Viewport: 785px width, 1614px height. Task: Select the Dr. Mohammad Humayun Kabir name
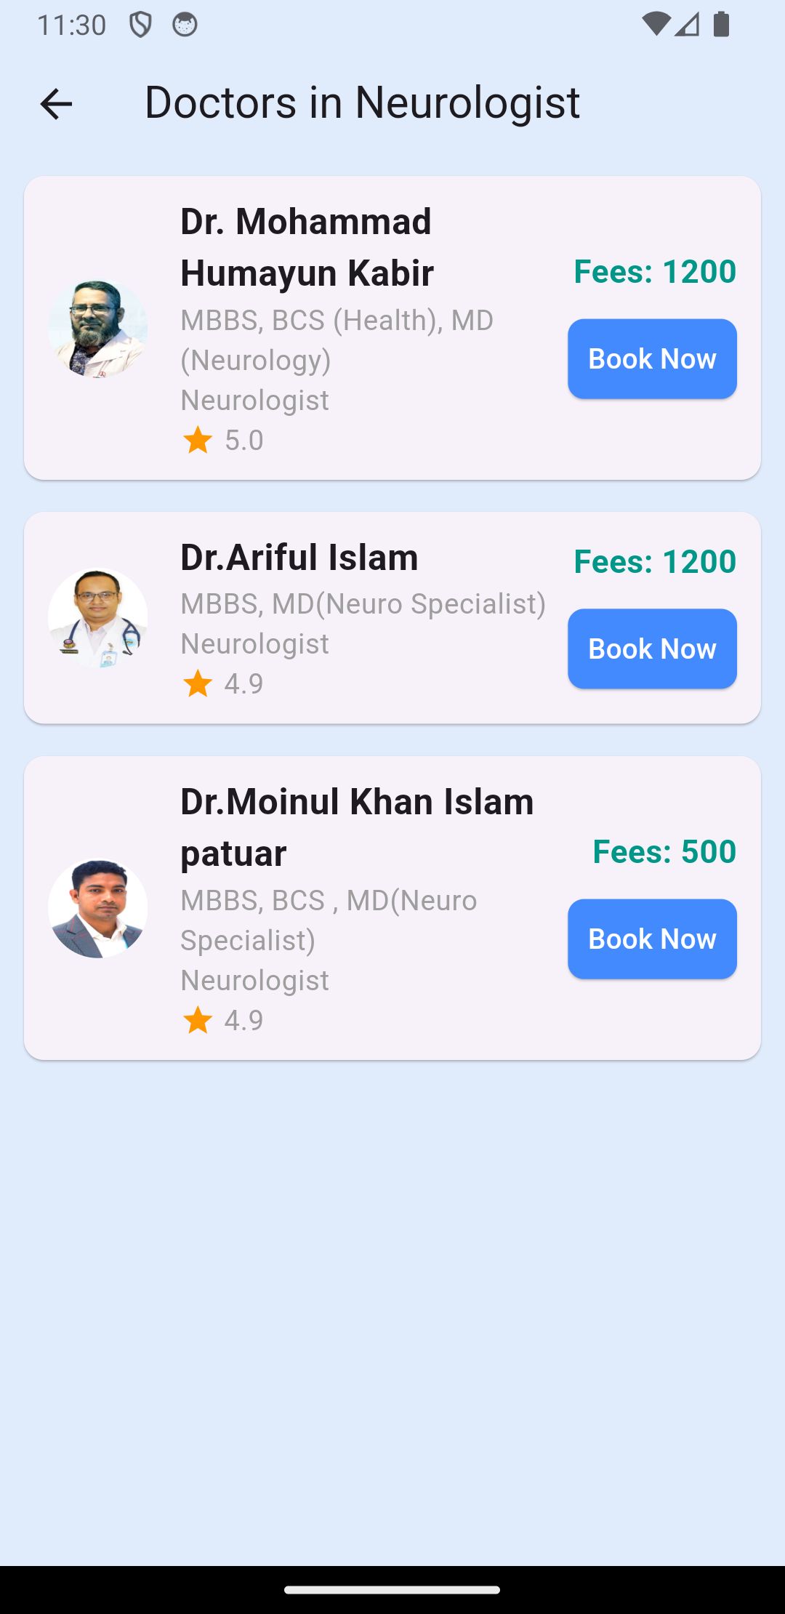pos(307,247)
